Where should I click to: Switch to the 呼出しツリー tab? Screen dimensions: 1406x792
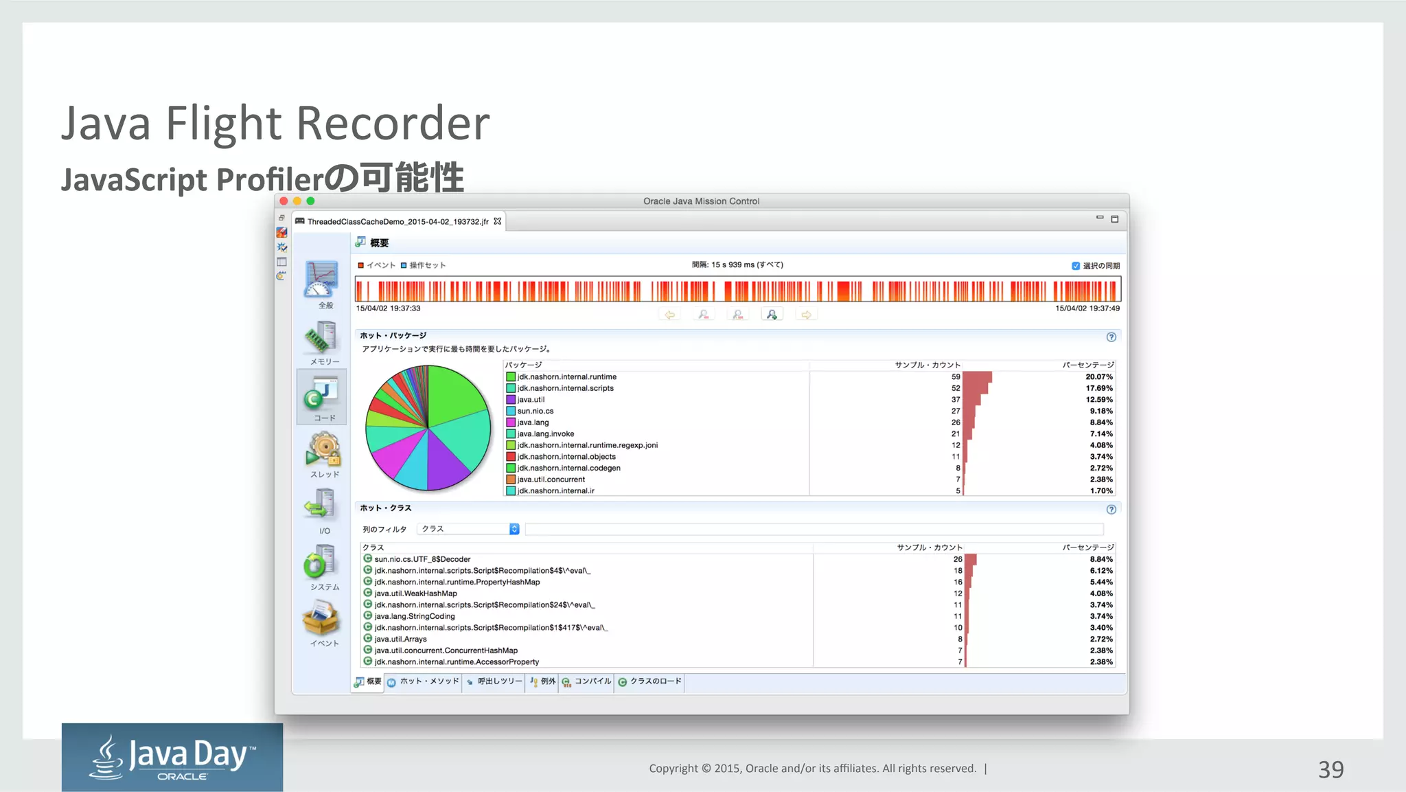pos(494,681)
